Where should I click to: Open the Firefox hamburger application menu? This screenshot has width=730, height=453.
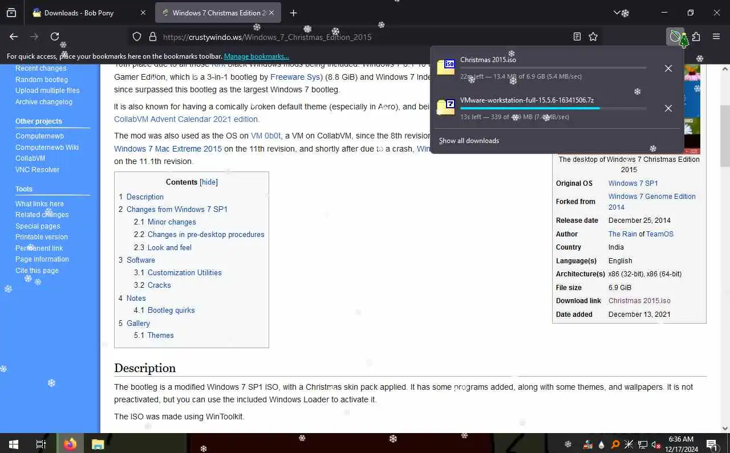[716, 36]
